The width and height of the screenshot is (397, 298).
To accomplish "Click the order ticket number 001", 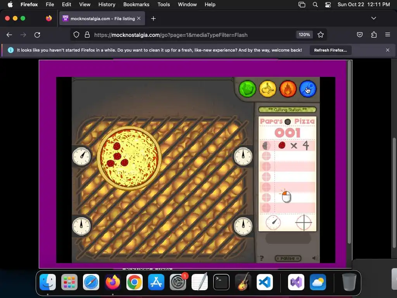I will tap(287, 133).
